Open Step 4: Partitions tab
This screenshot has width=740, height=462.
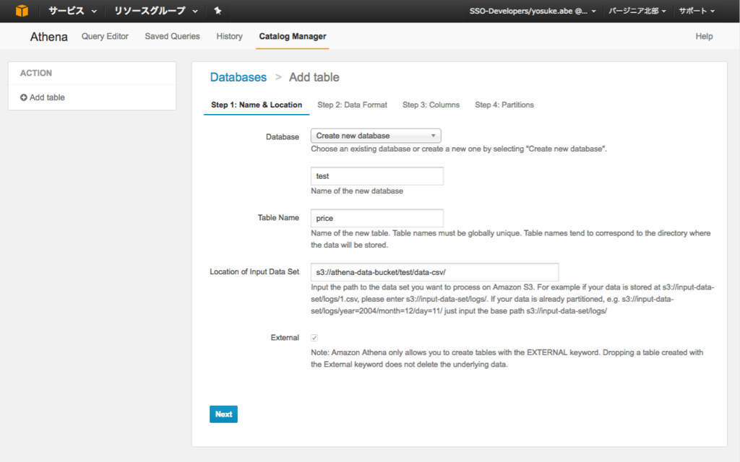(x=504, y=105)
